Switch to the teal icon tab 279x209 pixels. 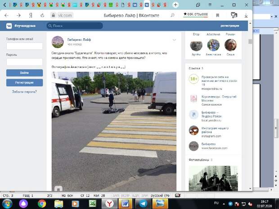[x=75, y=5]
